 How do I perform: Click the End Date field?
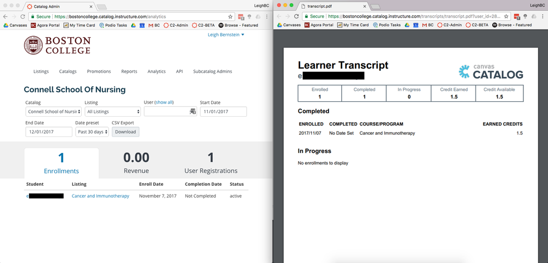pyautogui.click(x=49, y=132)
